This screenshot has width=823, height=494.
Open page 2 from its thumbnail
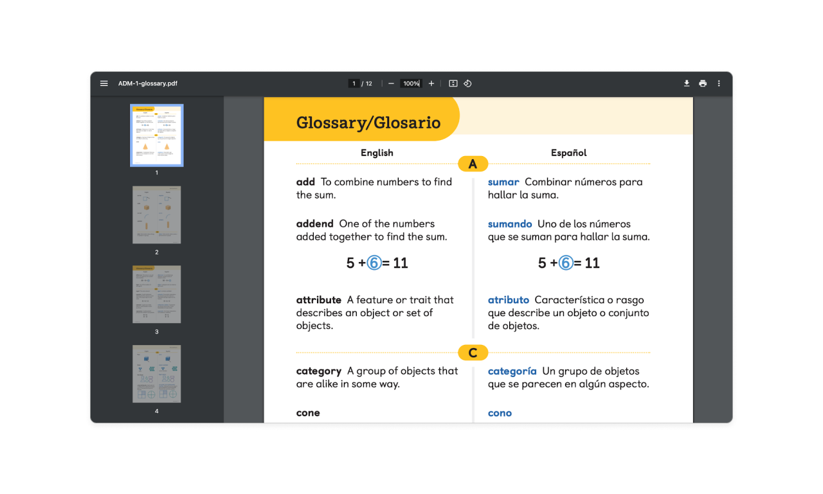tap(156, 215)
